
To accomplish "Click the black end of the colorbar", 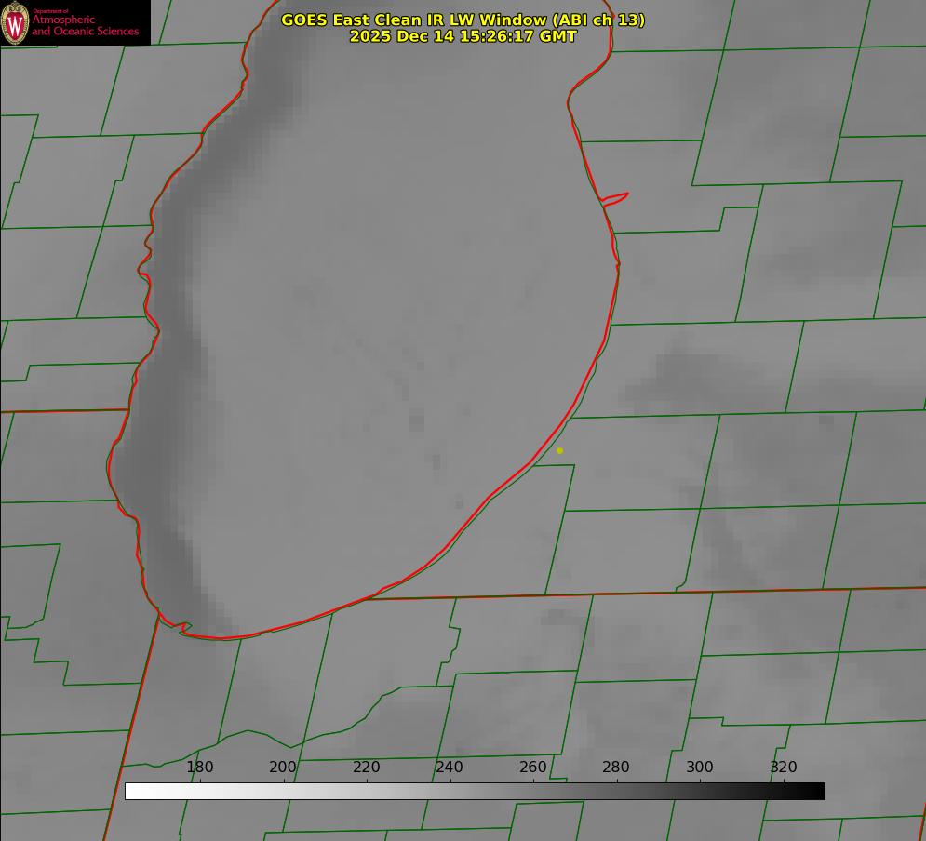I will click(x=818, y=791).
